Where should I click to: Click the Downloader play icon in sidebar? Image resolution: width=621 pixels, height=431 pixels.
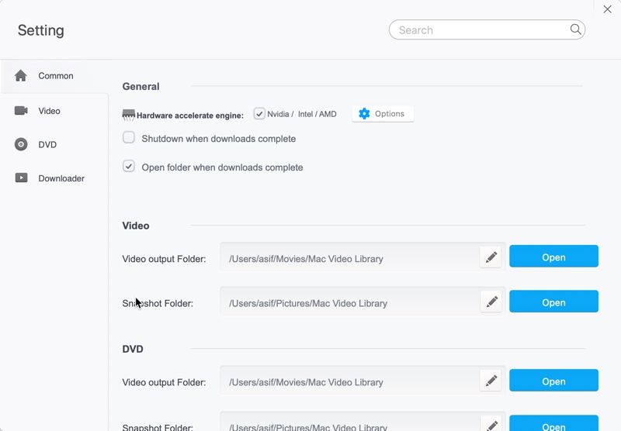point(22,178)
